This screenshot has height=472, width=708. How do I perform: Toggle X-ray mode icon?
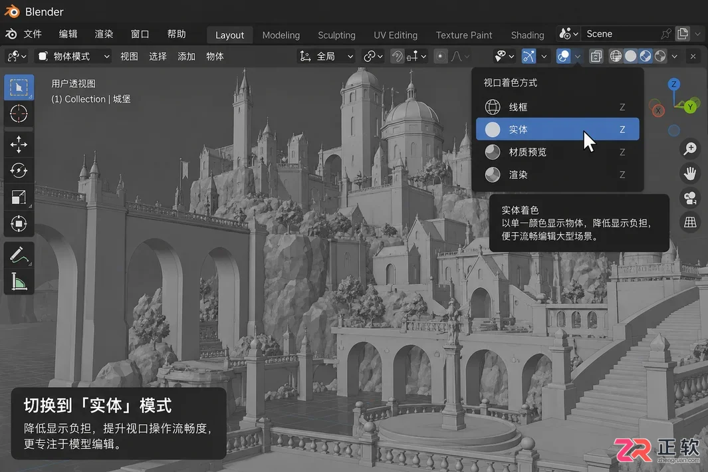point(596,57)
